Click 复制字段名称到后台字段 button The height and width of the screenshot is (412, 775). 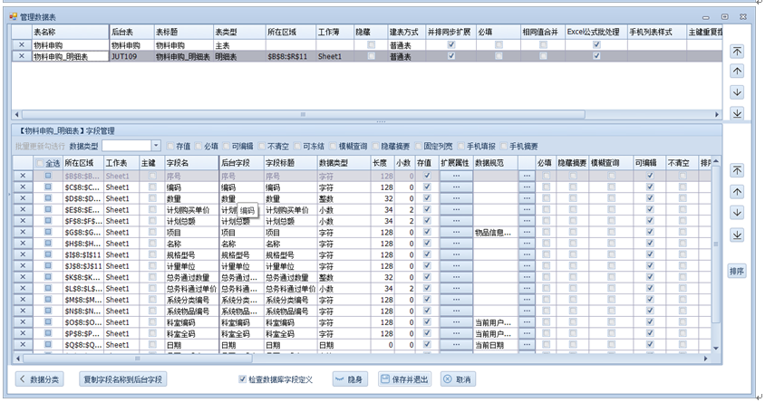pyautogui.click(x=122, y=379)
